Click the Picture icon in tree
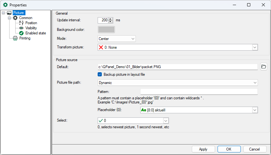 point(9,13)
